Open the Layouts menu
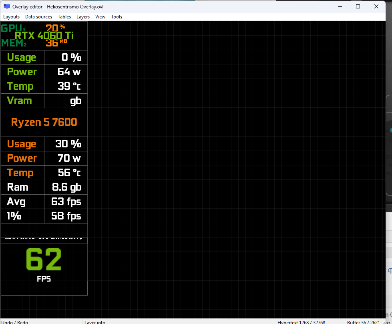Viewport: 392px width, 324px height. (x=11, y=17)
